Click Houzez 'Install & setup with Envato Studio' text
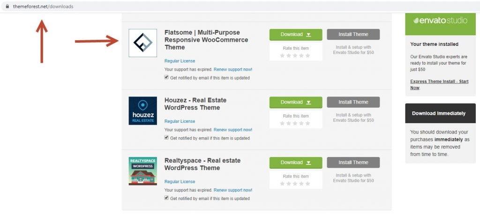 [353, 118]
